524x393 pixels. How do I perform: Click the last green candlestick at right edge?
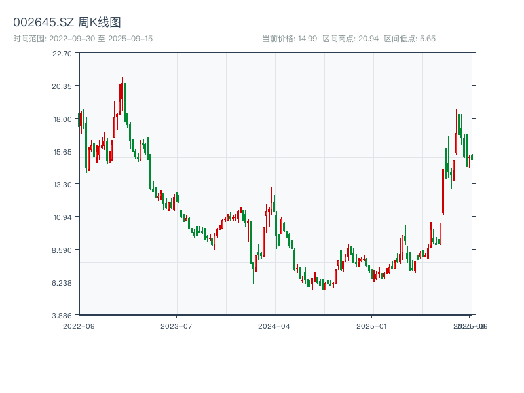[x=472, y=157]
